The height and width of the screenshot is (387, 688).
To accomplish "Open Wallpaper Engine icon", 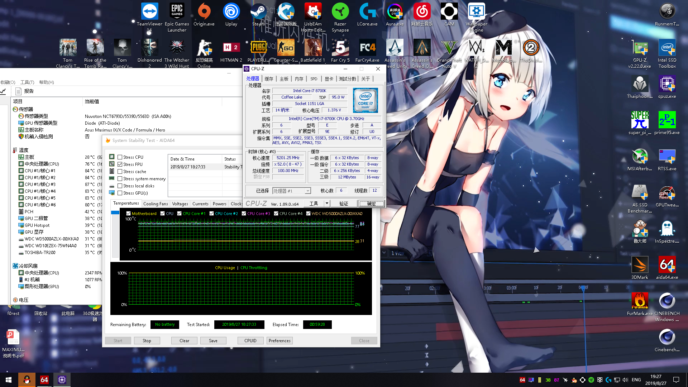I will pyautogui.click(x=476, y=17).
